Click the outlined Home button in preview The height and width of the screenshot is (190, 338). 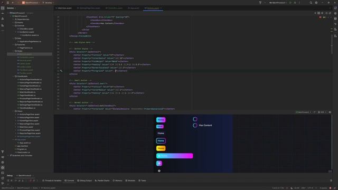(x=161, y=141)
